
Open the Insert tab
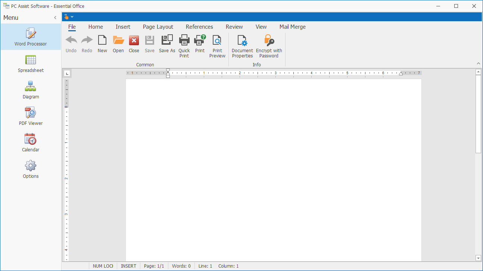pos(123,27)
